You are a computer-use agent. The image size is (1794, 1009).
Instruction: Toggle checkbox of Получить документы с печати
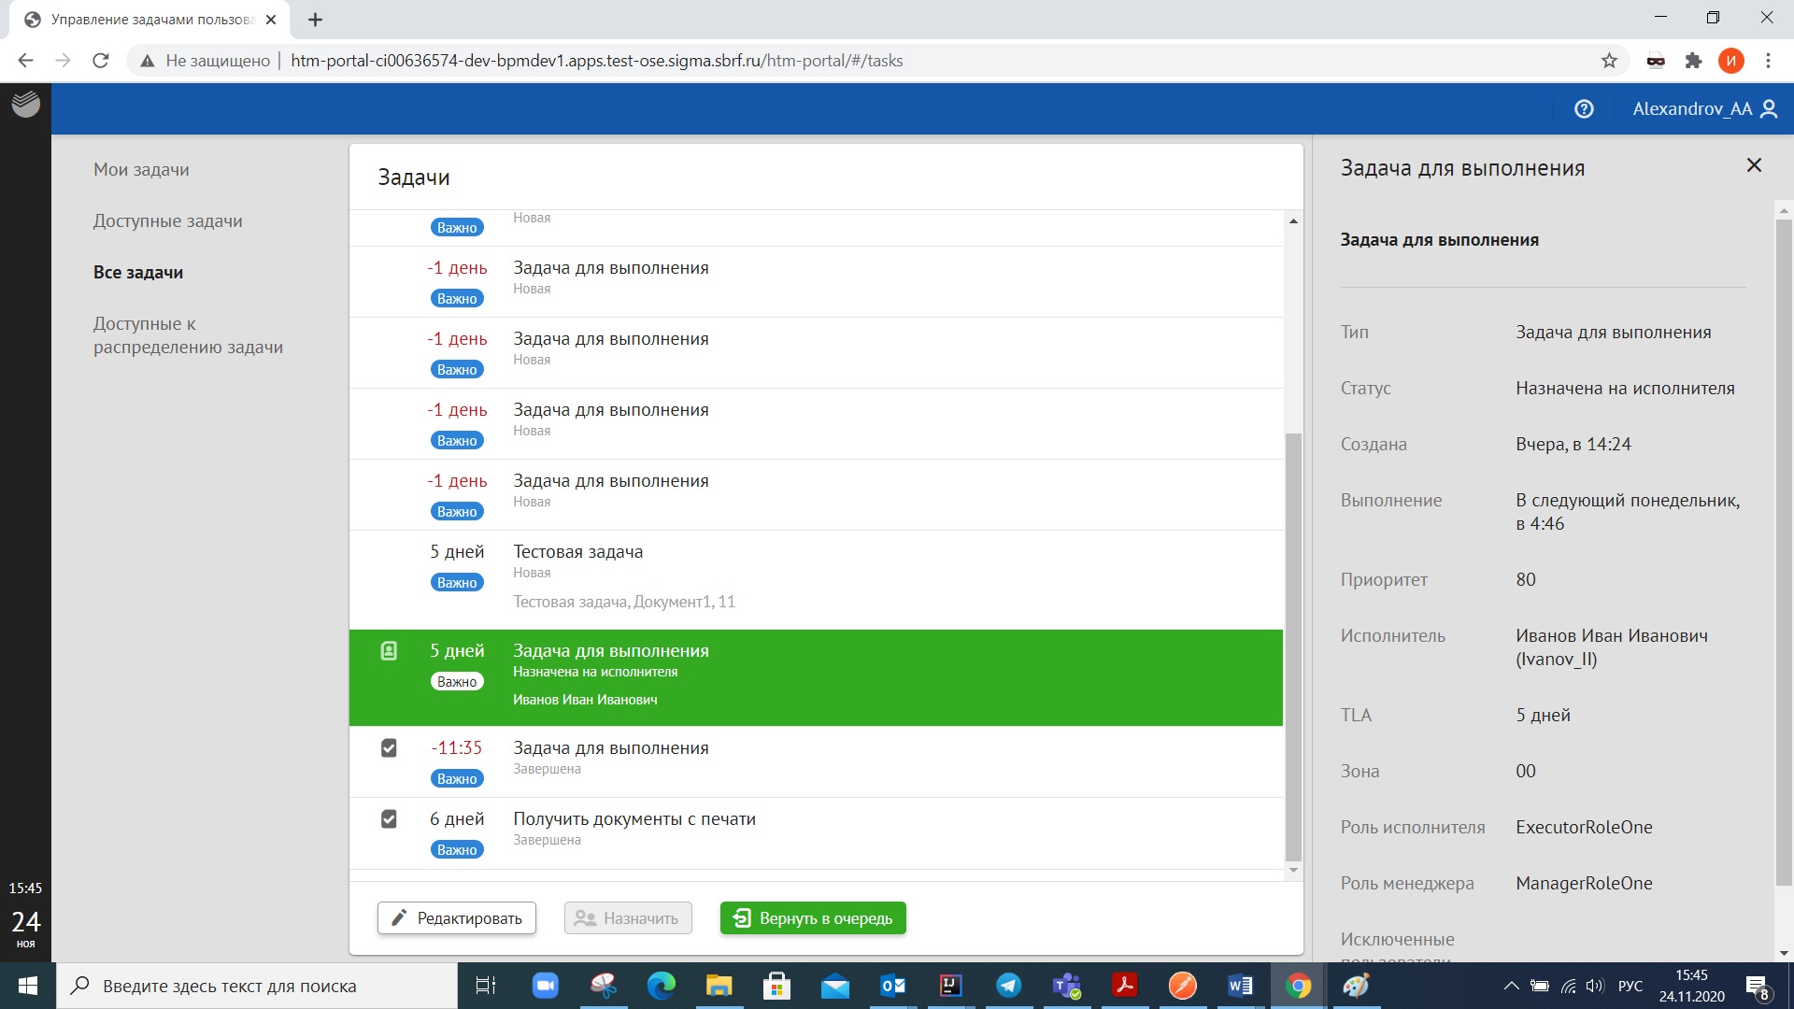389,819
